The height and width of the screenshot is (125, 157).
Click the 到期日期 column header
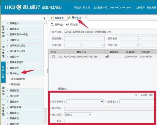145,52
